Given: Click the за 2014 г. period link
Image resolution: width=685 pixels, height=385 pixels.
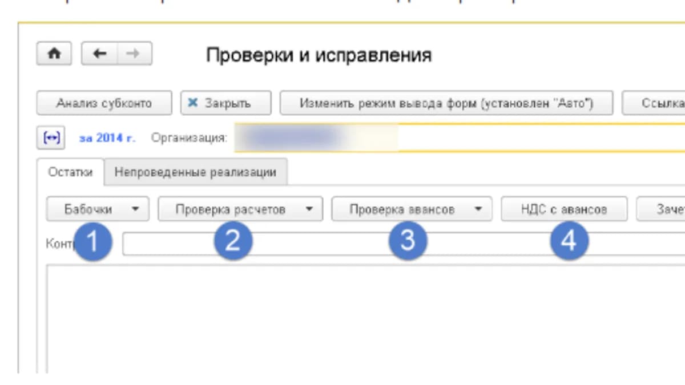Looking at the screenshot, I should (x=107, y=138).
